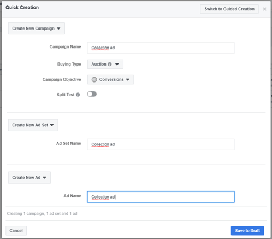272x239 pixels.
Task: Toggle the Split Test switch
Action: pos(92,94)
